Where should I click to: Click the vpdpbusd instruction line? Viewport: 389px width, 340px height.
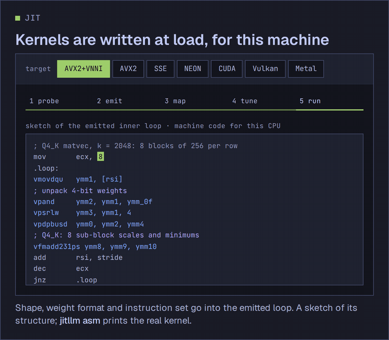point(88,224)
